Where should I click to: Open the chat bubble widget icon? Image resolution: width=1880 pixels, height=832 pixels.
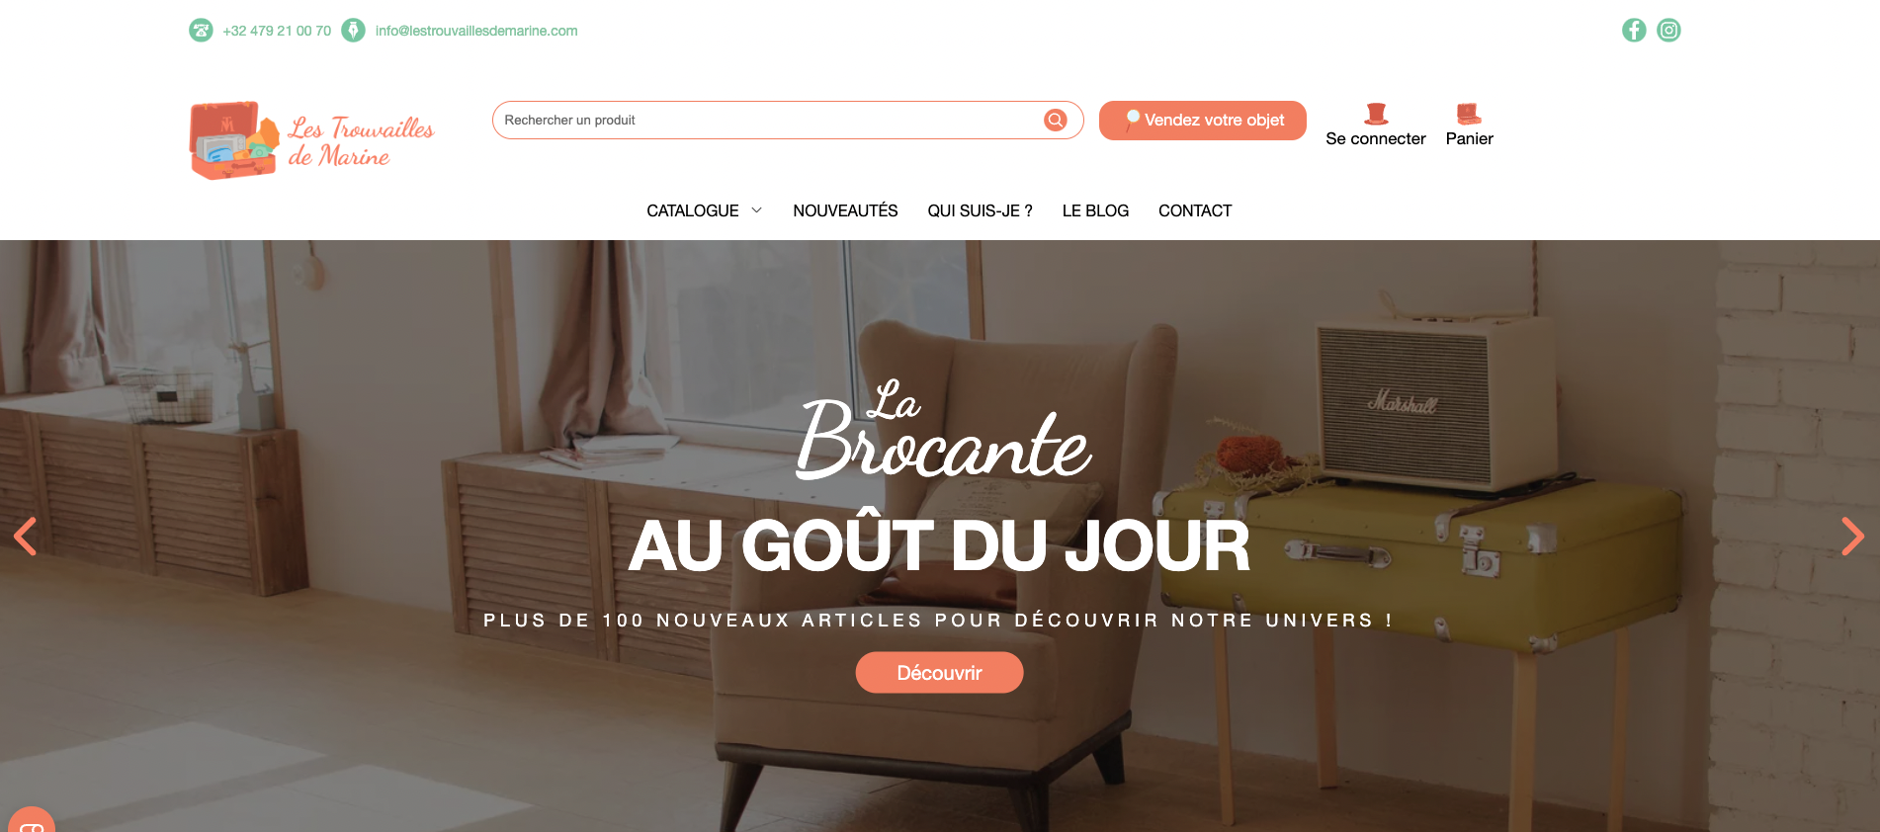pos(32,822)
